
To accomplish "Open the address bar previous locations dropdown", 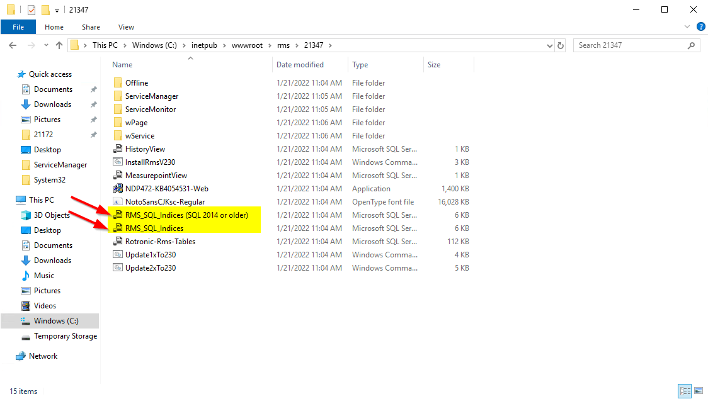I will pyautogui.click(x=549, y=45).
